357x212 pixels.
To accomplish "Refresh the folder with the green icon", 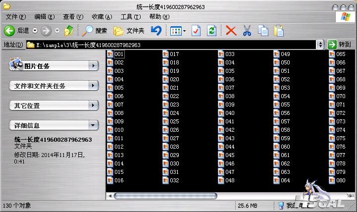I will 211,31.
